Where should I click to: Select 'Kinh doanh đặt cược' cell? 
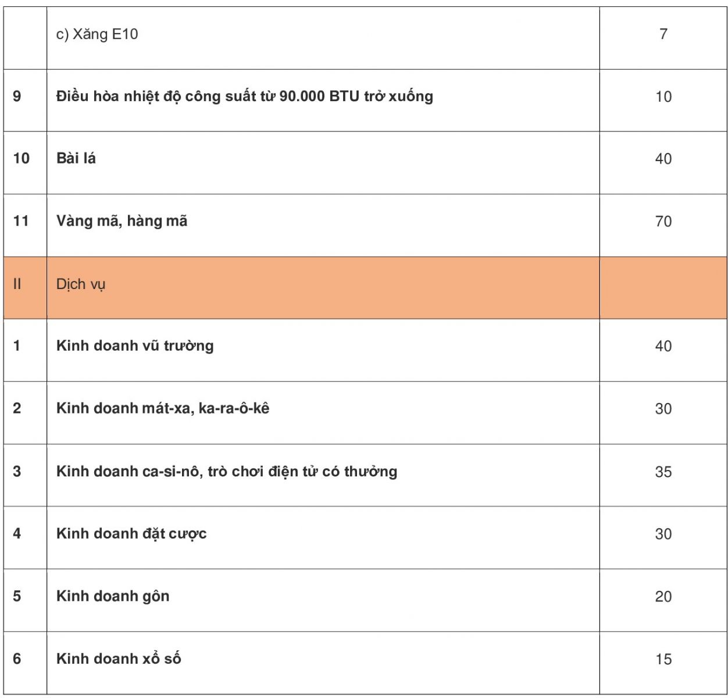pos(131,534)
